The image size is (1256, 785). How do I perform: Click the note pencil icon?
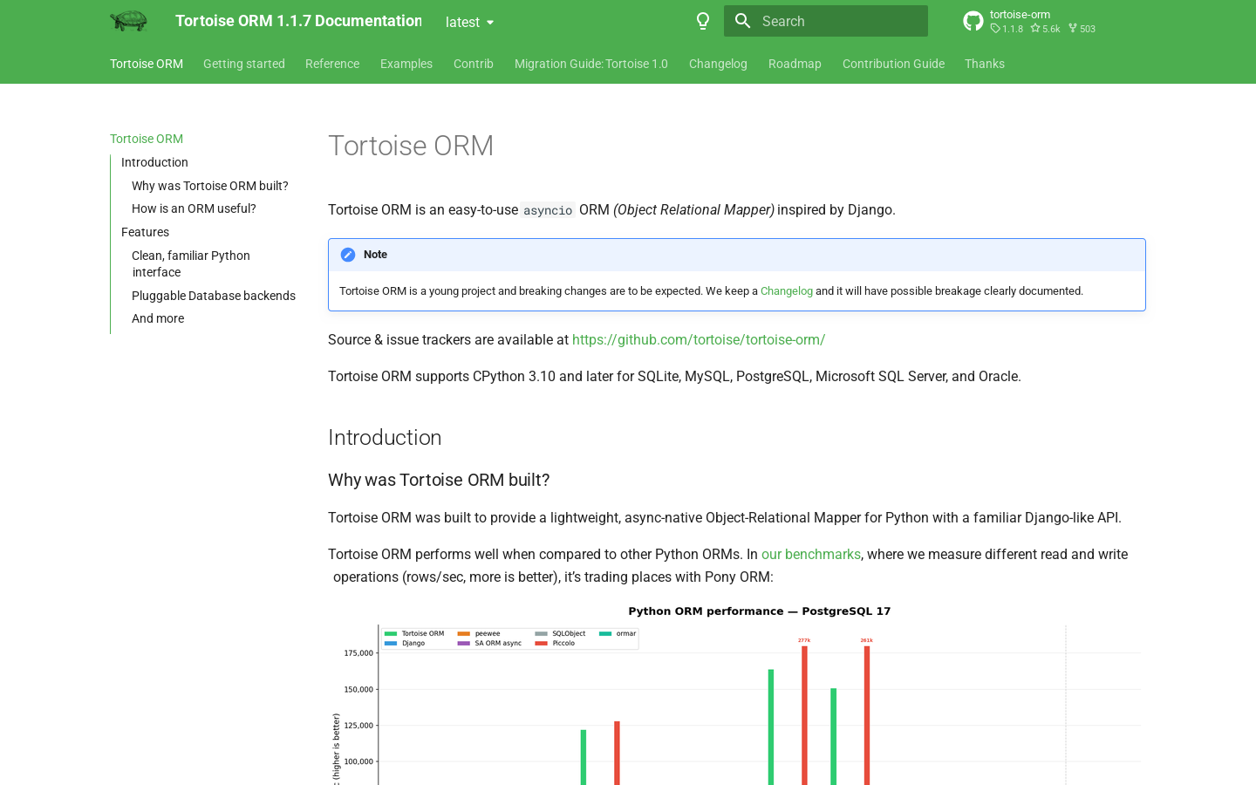(348, 255)
